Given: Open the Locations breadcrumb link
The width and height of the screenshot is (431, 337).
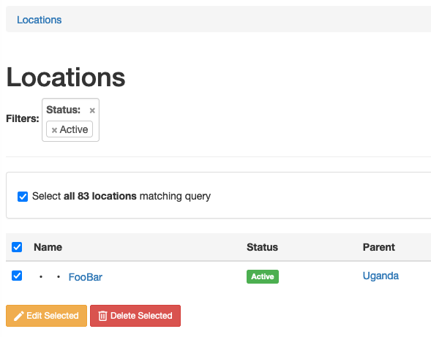Looking at the screenshot, I should click(x=40, y=20).
